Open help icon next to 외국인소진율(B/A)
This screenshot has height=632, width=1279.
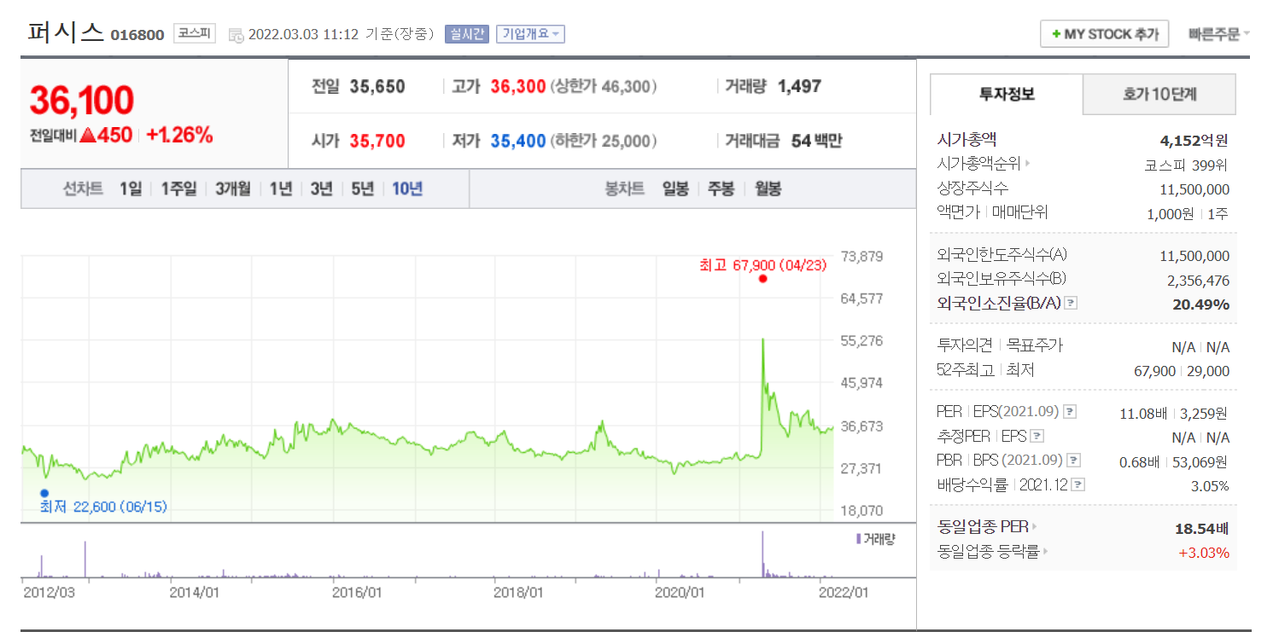[1071, 303]
